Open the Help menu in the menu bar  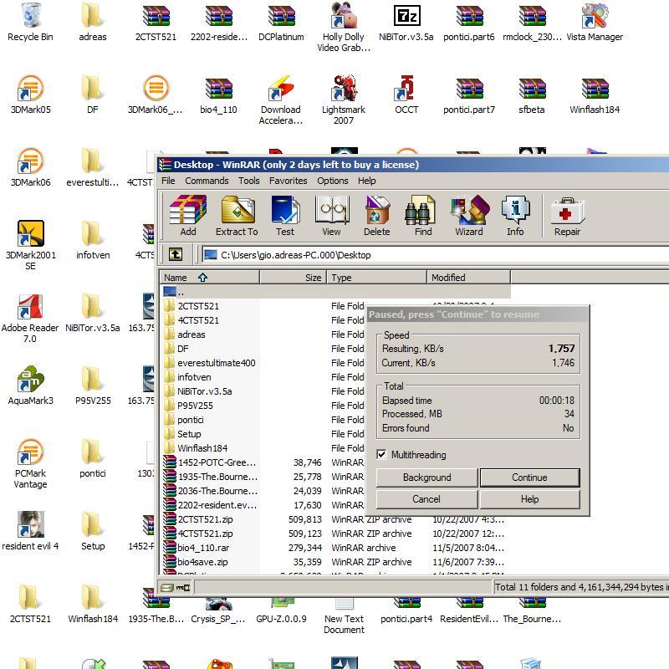[366, 181]
